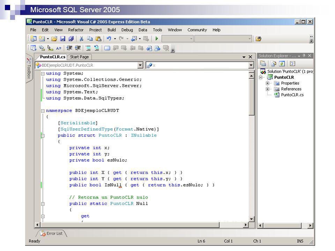This screenshot has height=251, width=335.
Task: Click the editor's horizontal scrollbar thumb
Action: [x=130, y=225]
